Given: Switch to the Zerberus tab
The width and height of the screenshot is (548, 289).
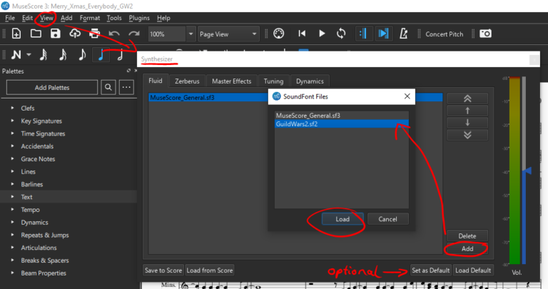Looking at the screenshot, I should point(187,81).
